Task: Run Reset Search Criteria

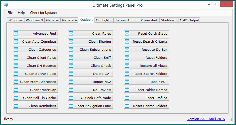Action: coord(146,42)
